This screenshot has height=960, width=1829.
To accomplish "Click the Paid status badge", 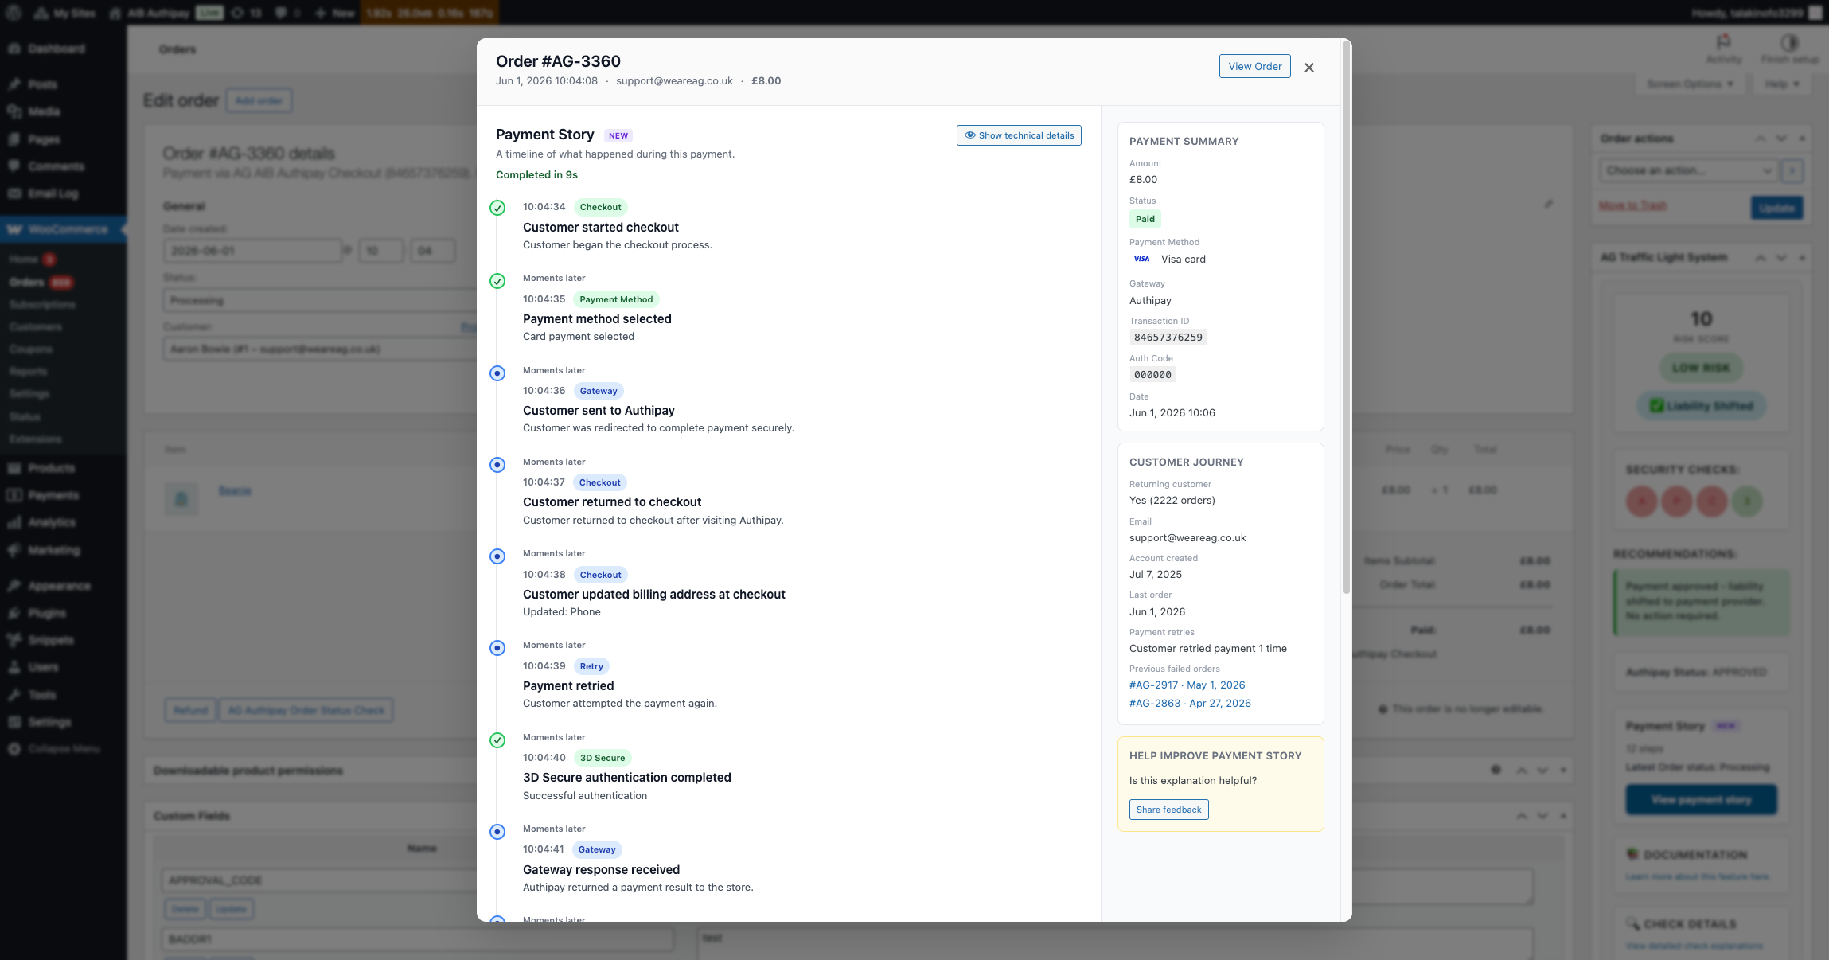I will (1145, 219).
